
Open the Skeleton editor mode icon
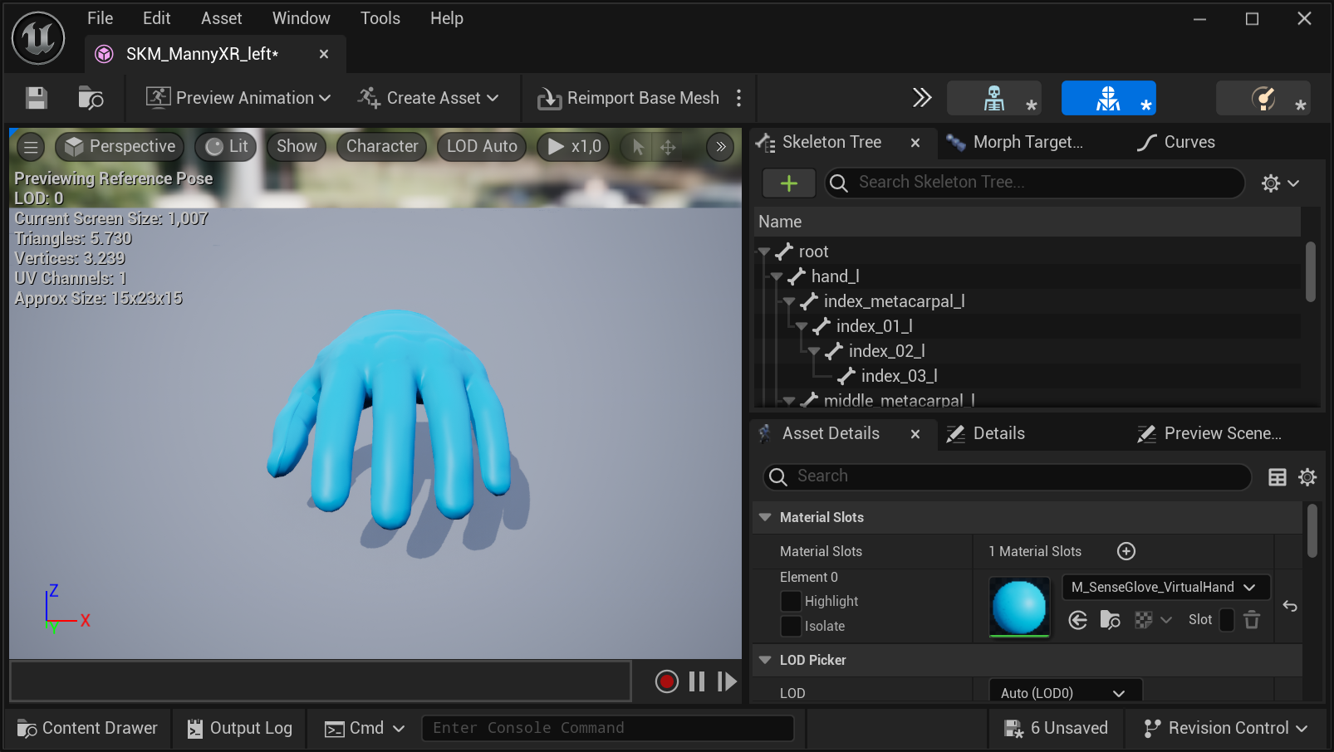tap(993, 98)
